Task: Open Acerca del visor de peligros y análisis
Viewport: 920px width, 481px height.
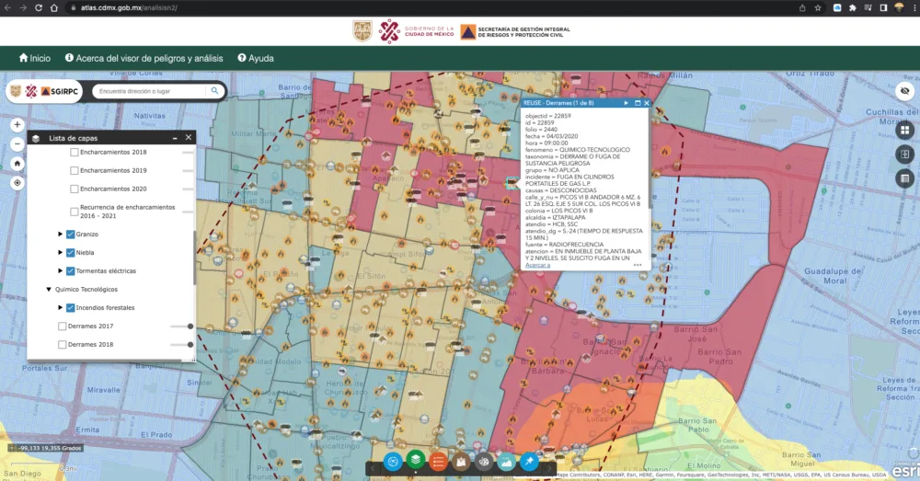Action: [144, 58]
